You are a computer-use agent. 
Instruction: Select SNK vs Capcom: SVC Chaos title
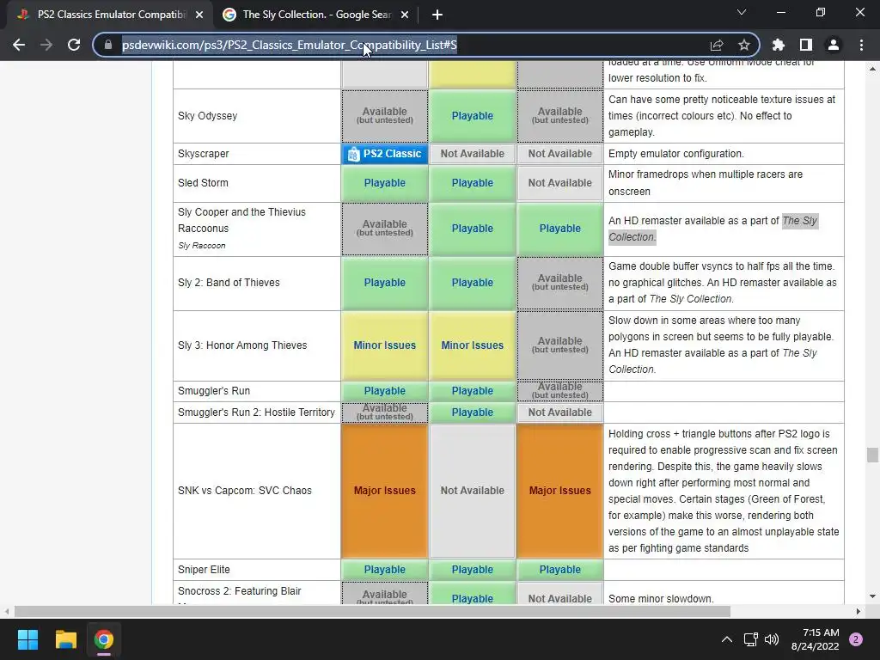[245, 491]
